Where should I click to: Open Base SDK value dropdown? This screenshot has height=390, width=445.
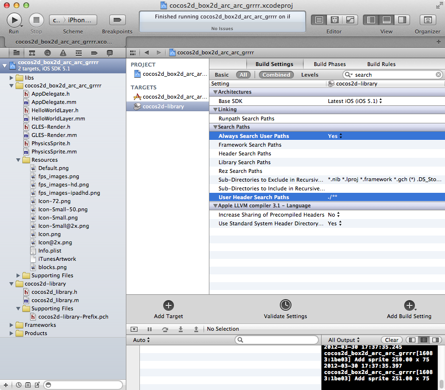pos(355,101)
